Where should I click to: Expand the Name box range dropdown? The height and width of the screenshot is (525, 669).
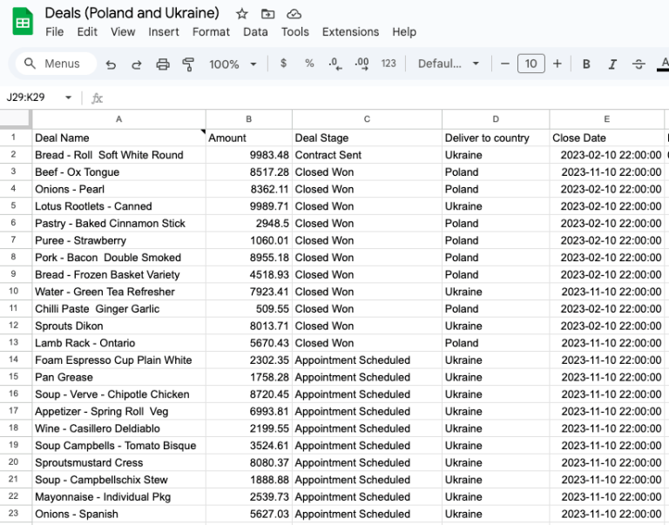pyautogui.click(x=68, y=98)
